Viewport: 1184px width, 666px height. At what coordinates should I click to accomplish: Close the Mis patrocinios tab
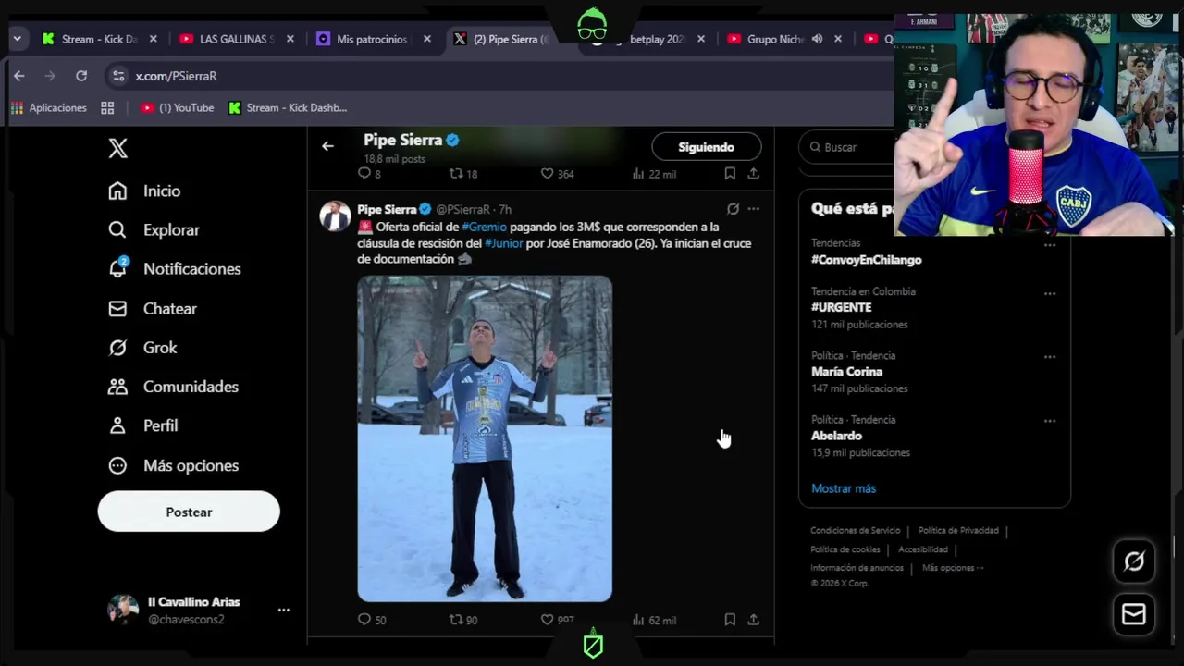point(427,39)
